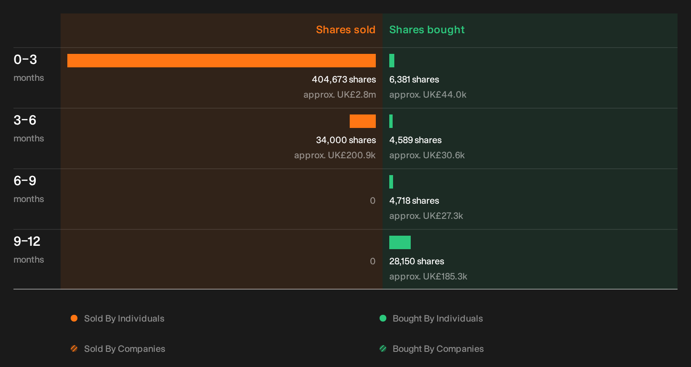Click the striped Bought By Companies legend icon
The width and height of the screenshot is (691, 367).
[x=383, y=348]
